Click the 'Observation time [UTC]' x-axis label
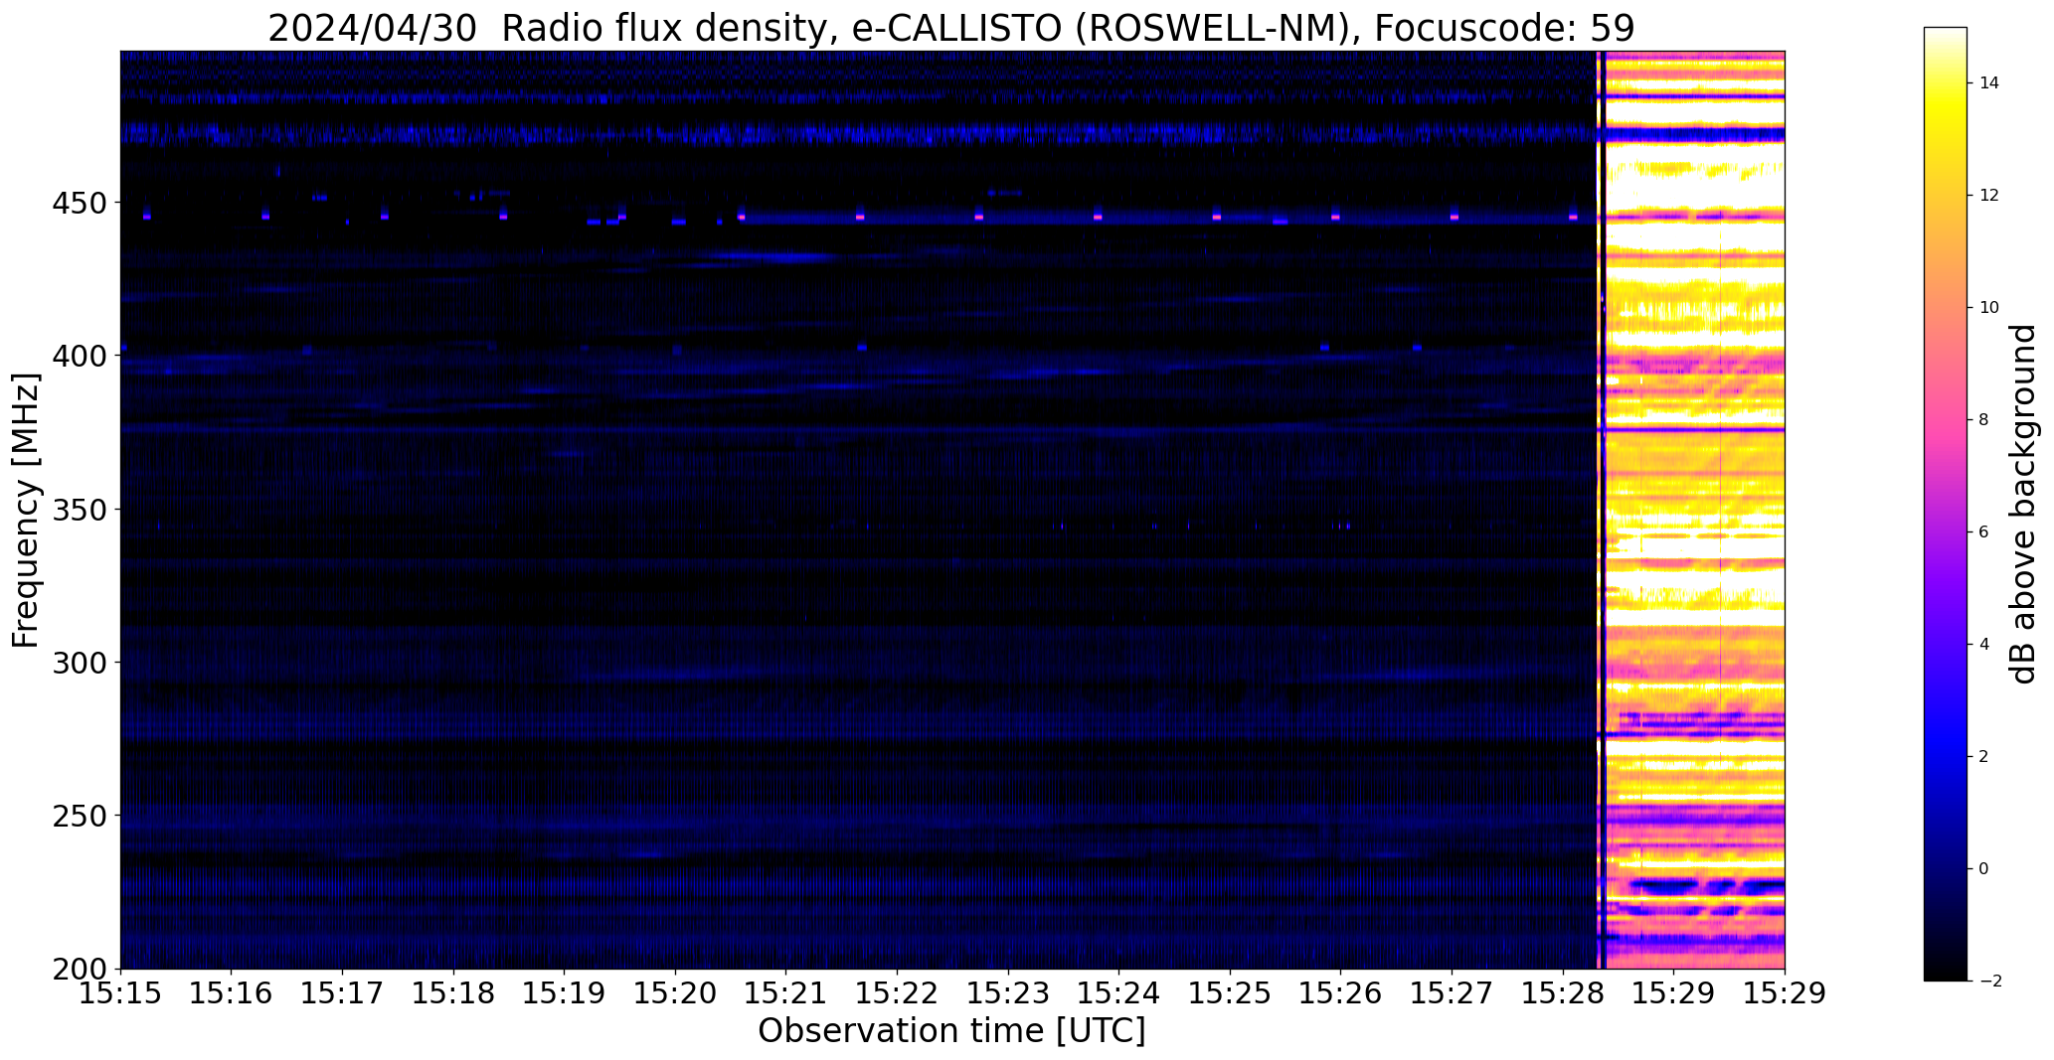Viewport: 2054px width, 1060px height. tap(951, 1030)
